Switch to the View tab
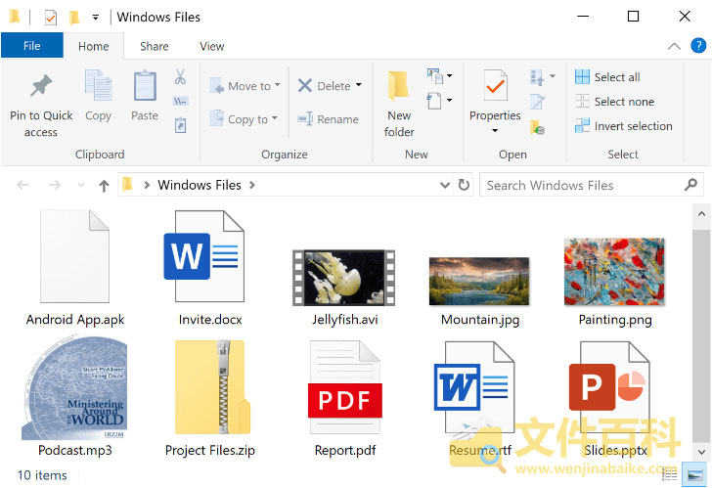 click(x=212, y=46)
